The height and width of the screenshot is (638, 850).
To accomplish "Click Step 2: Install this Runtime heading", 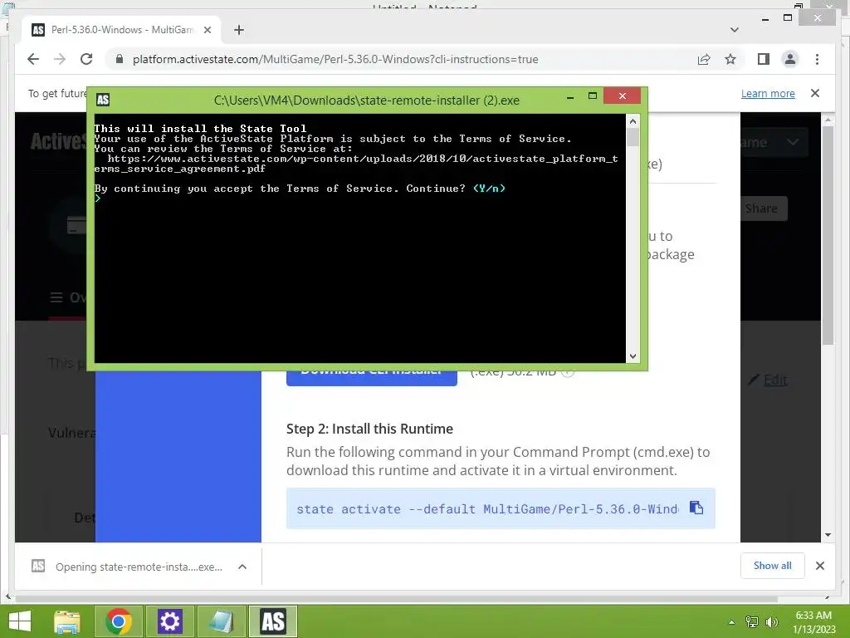I will (x=369, y=429).
